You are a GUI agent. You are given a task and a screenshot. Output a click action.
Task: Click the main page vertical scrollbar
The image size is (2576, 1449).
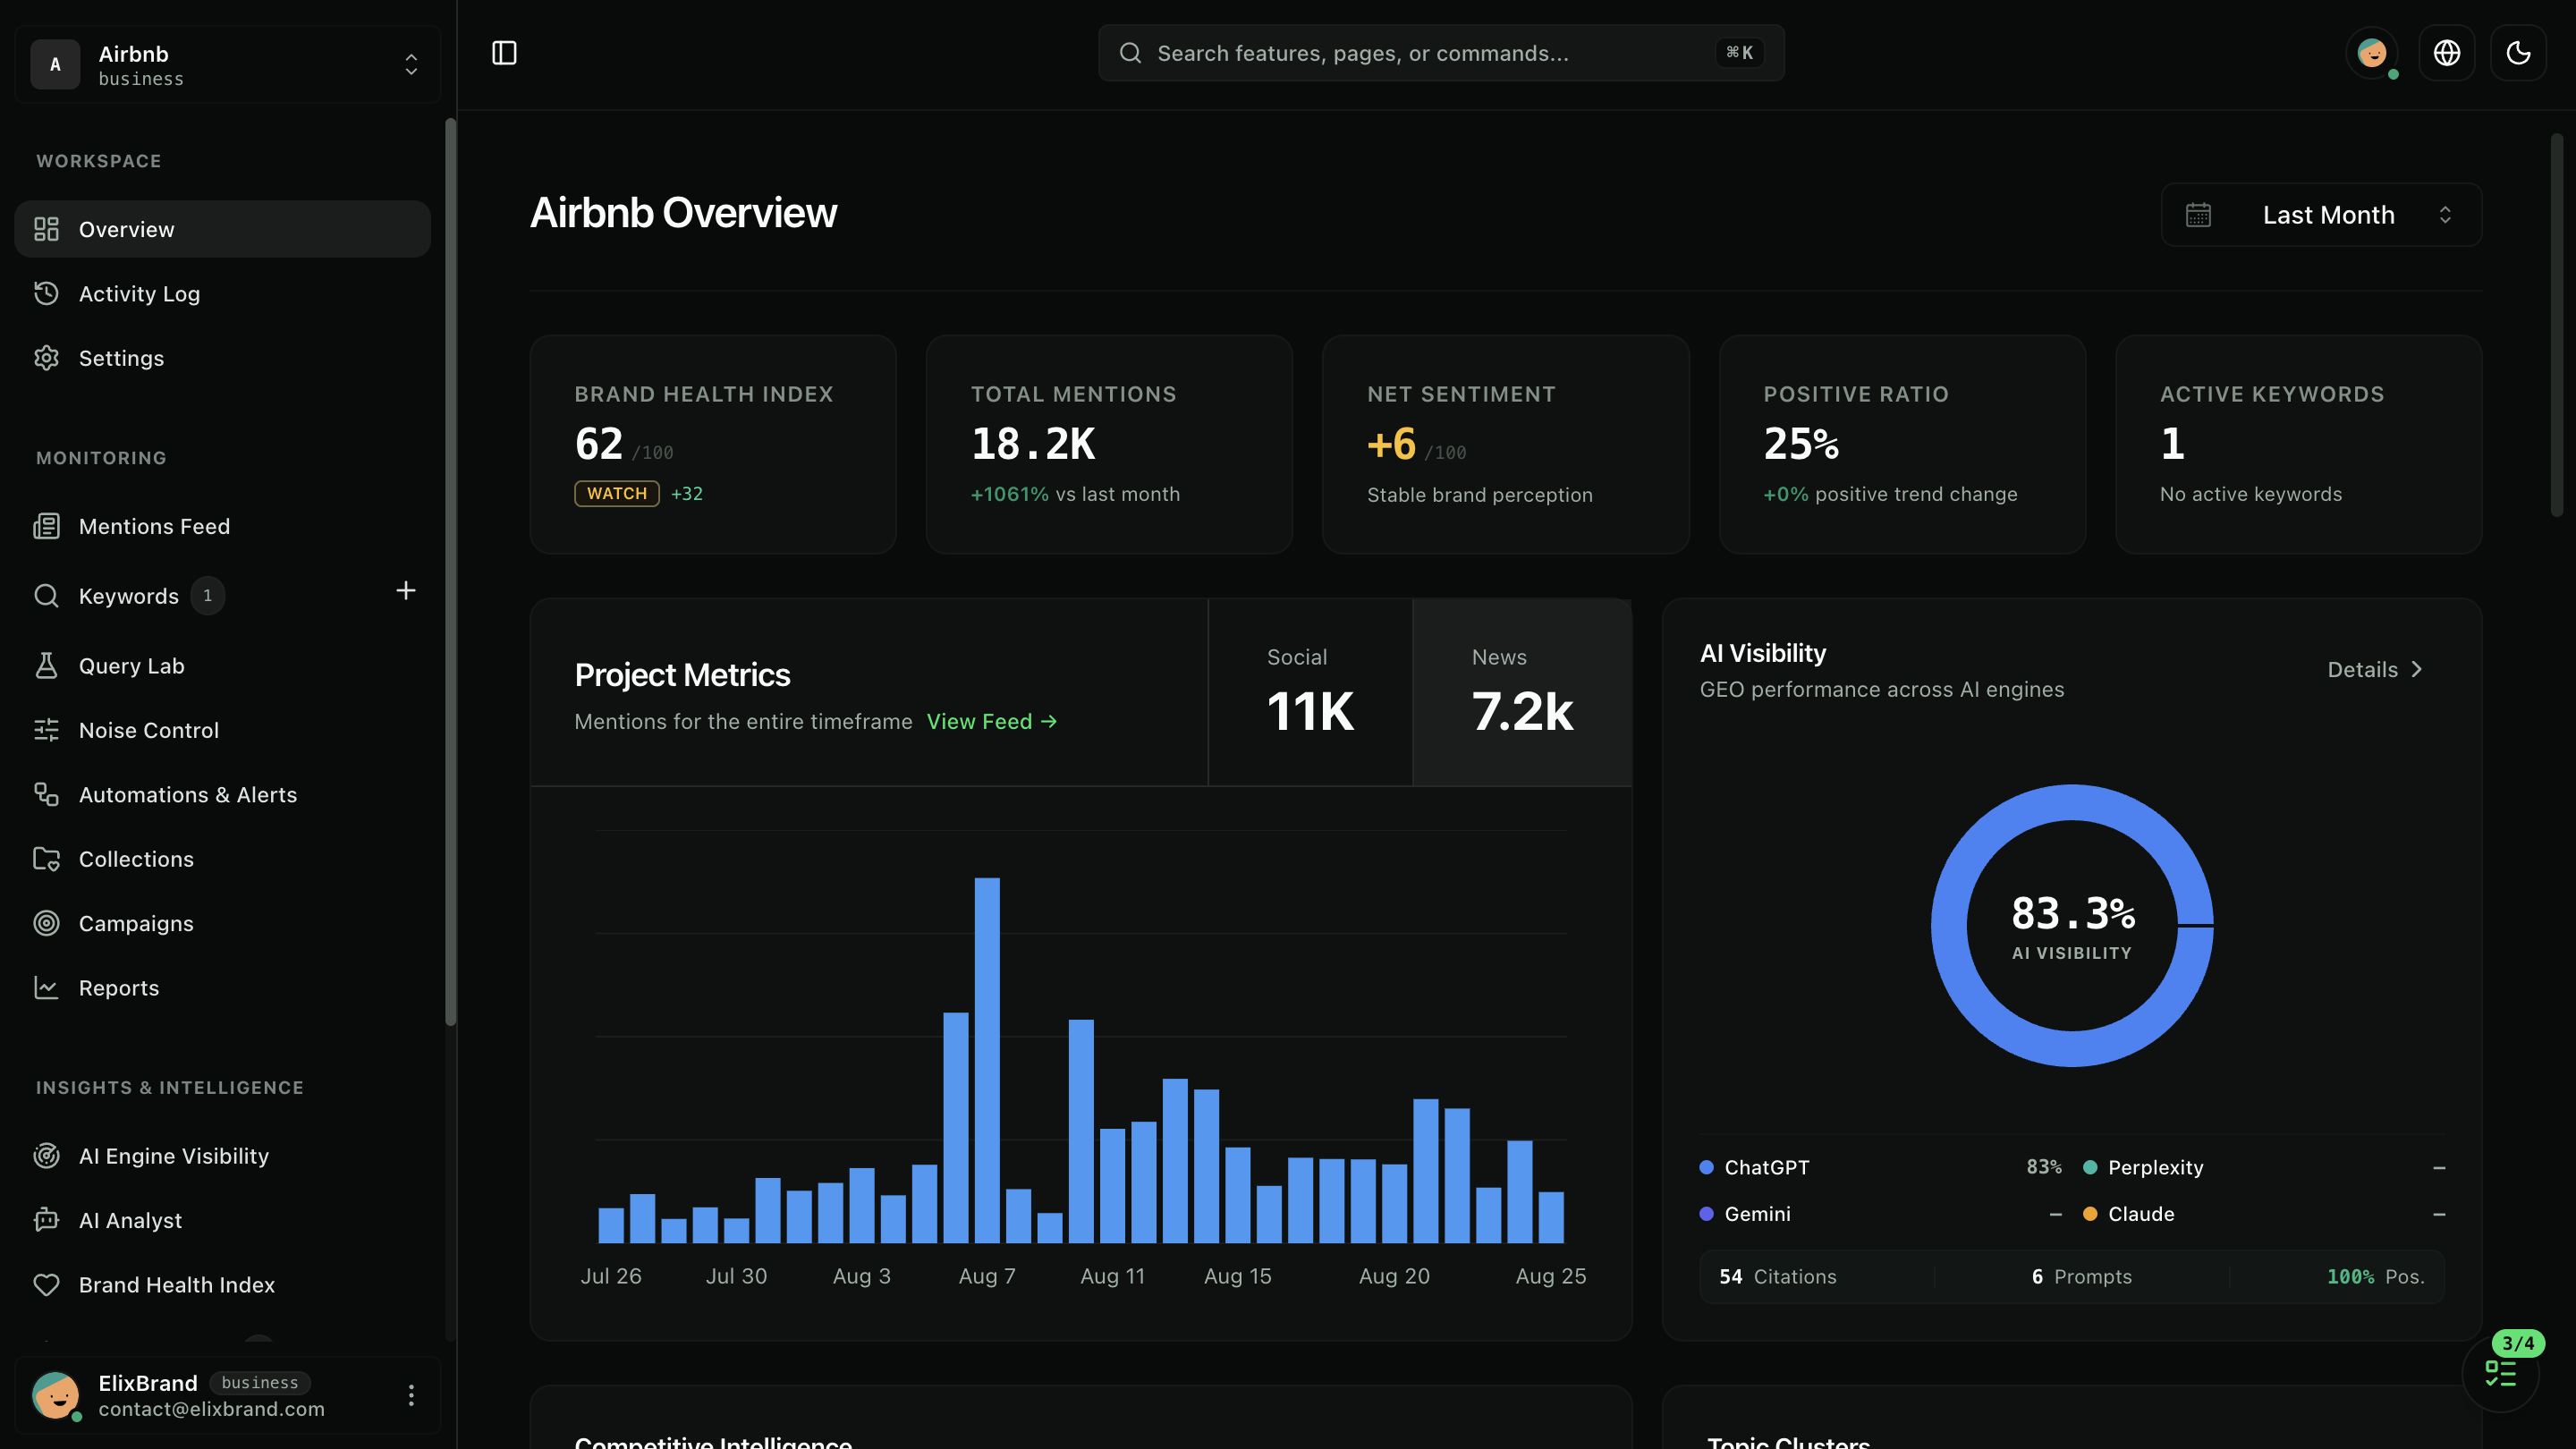tap(2556, 325)
